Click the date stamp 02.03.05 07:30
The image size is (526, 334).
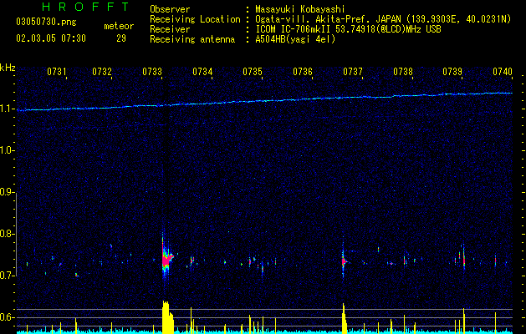(x=51, y=38)
